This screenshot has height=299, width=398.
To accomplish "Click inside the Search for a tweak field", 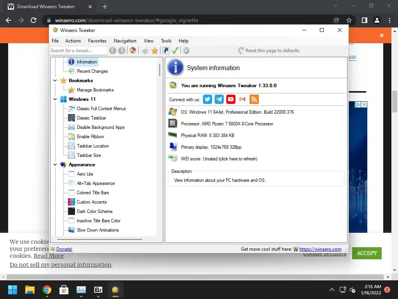I will point(79,51).
